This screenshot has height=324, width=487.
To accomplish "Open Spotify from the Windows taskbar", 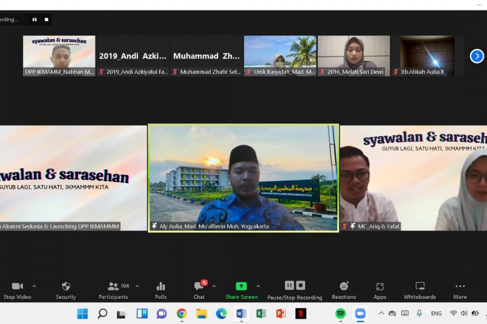I will click(x=340, y=314).
